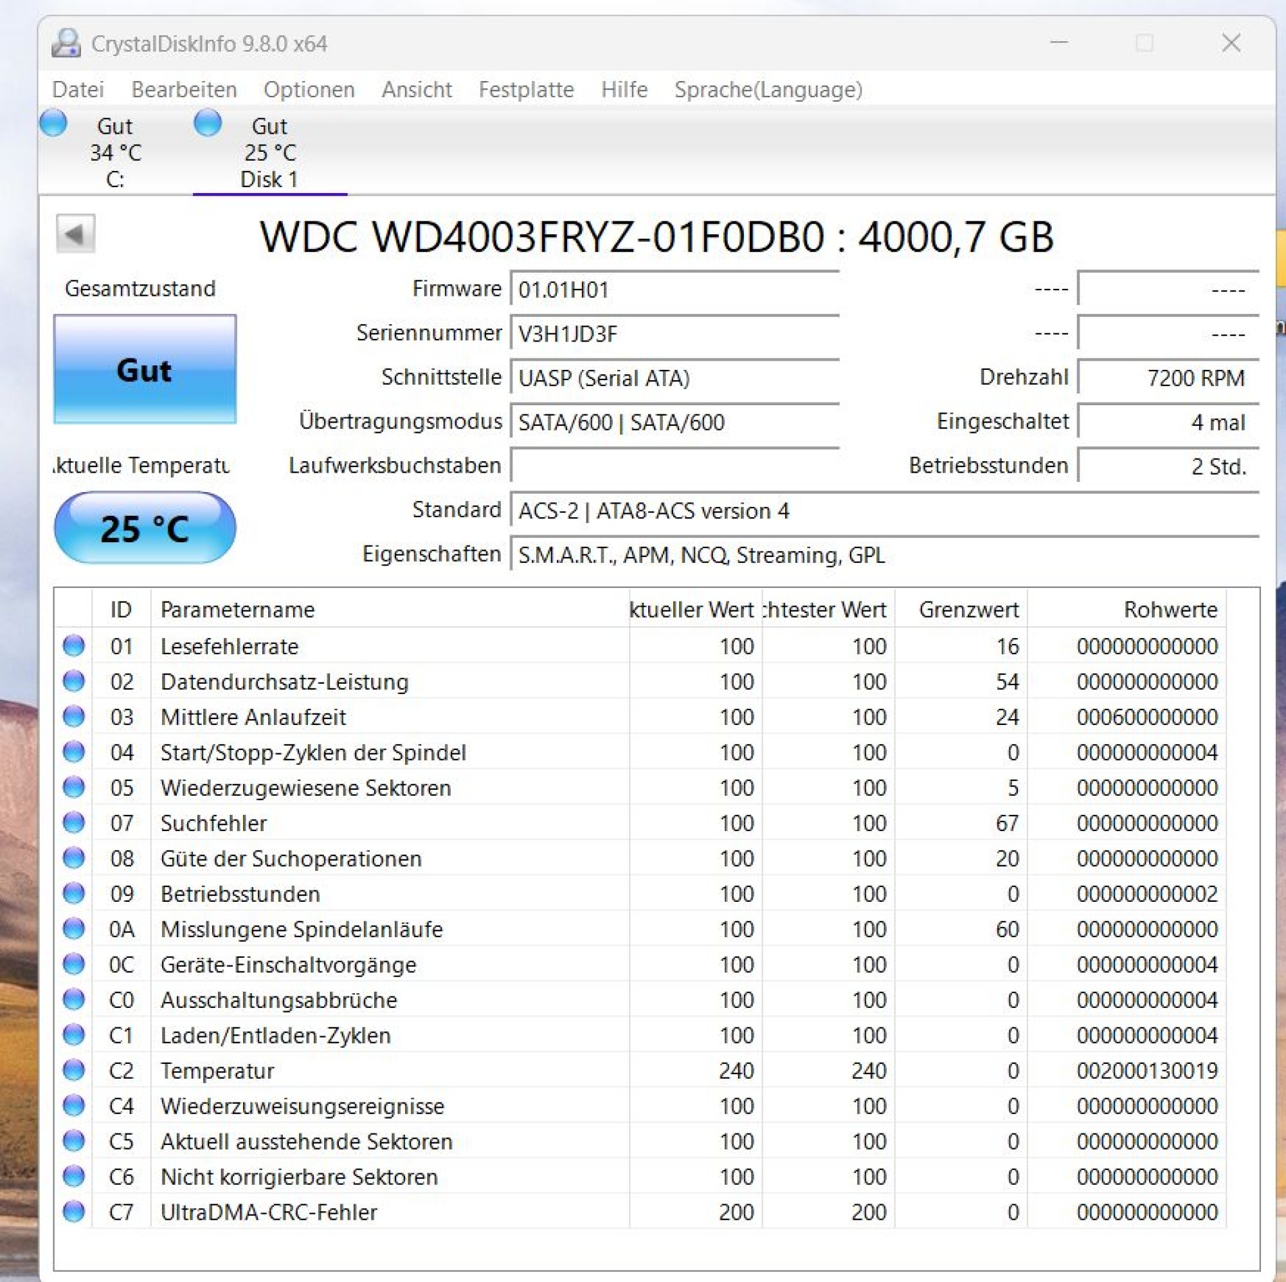This screenshot has height=1282, width=1286.
Task: Switch to the Disk 1 tab
Action: click(x=269, y=153)
